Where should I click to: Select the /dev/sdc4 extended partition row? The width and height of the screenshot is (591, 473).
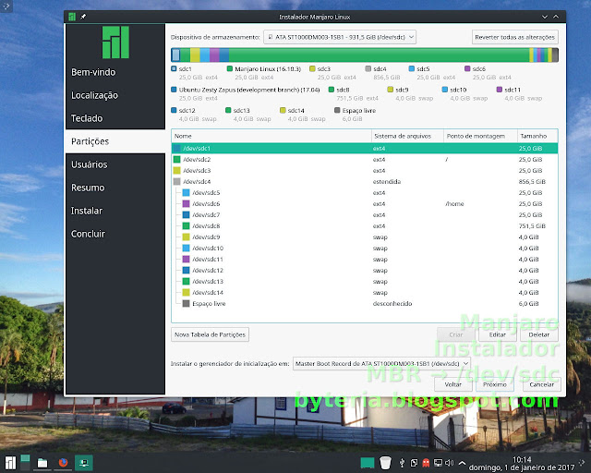[365, 181]
